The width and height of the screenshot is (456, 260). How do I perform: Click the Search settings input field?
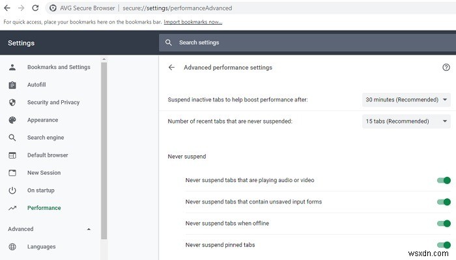pyautogui.click(x=306, y=42)
